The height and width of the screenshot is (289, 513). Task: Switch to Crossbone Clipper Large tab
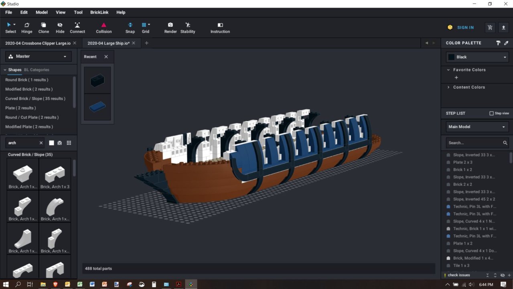point(38,43)
